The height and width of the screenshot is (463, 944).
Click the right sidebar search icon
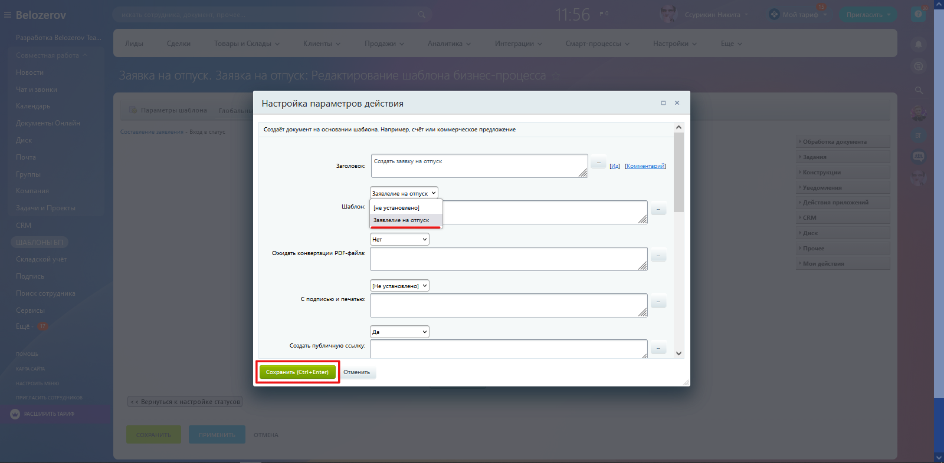[919, 90]
